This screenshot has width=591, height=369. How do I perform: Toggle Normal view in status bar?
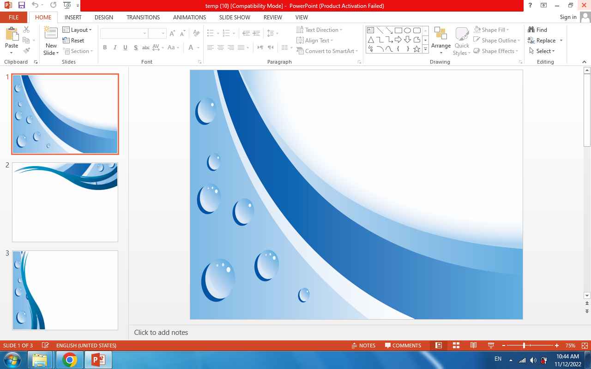coord(439,345)
